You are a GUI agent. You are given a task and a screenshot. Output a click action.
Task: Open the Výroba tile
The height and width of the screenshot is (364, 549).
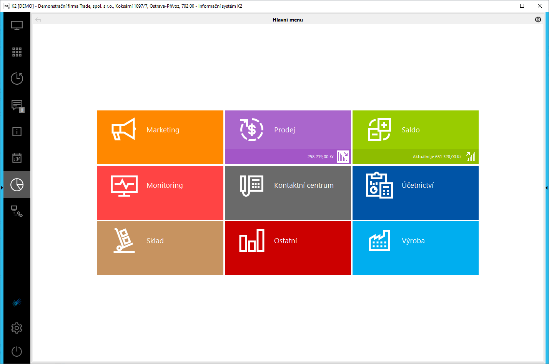(416, 248)
